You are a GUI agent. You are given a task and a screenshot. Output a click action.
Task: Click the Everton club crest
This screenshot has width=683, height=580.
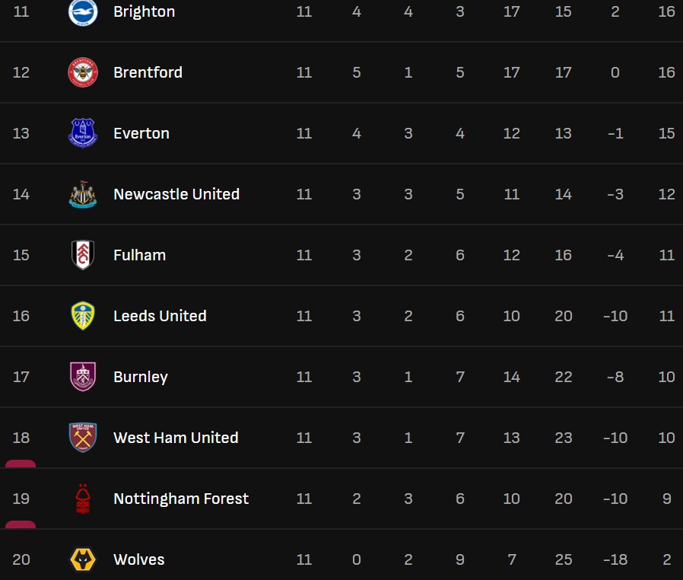tap(83, 133)
